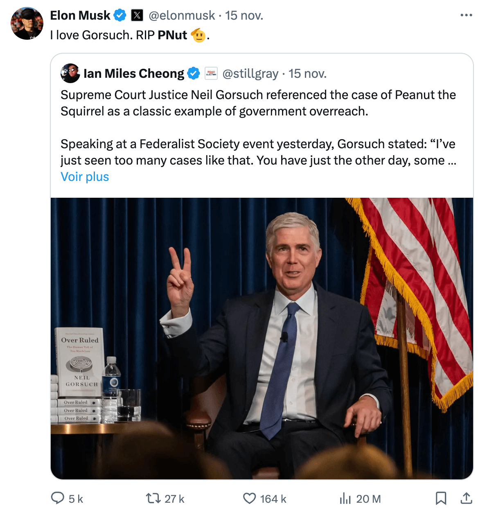Click the 15 nov. timestamp on Elon's tweet
The image size is (487, 515).
click(x=246, y=16)
